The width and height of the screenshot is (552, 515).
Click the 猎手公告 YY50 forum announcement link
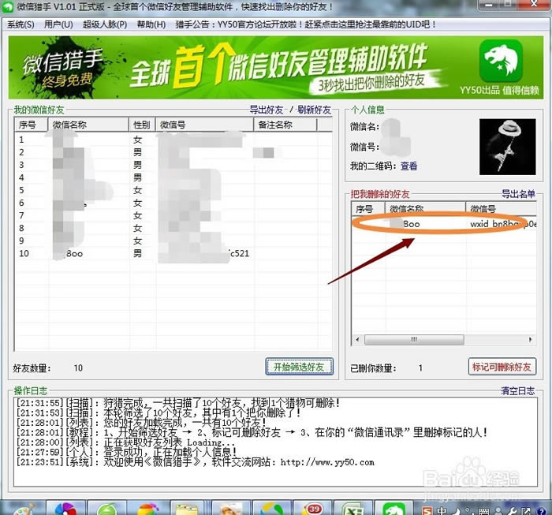306,24
